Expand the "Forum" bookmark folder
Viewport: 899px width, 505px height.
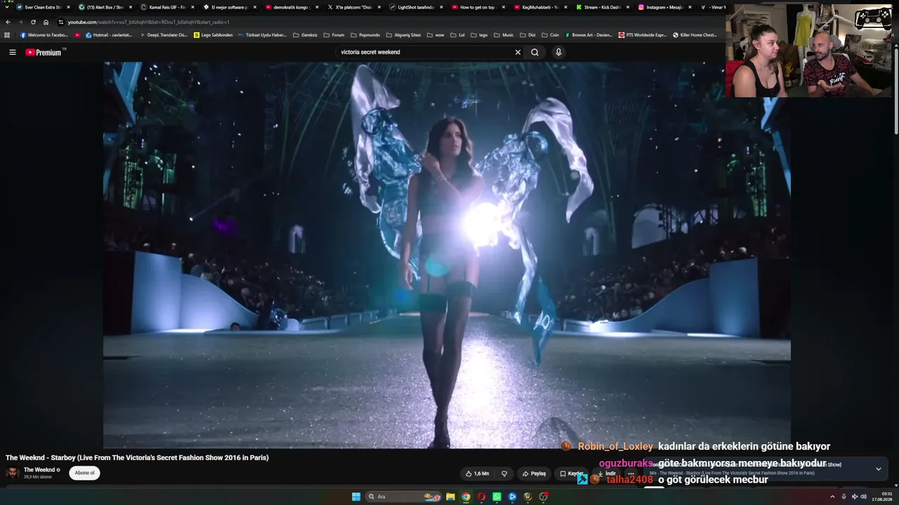click(x=334, y=35)
